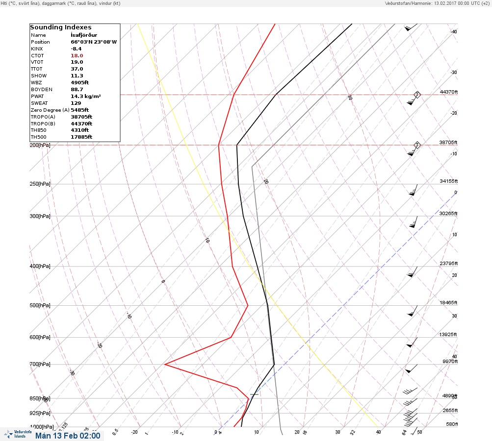The height and width of the screenshot is (441, 492).
Task: Click the 700[hPa] pressure level label
Action: point(40,364)
